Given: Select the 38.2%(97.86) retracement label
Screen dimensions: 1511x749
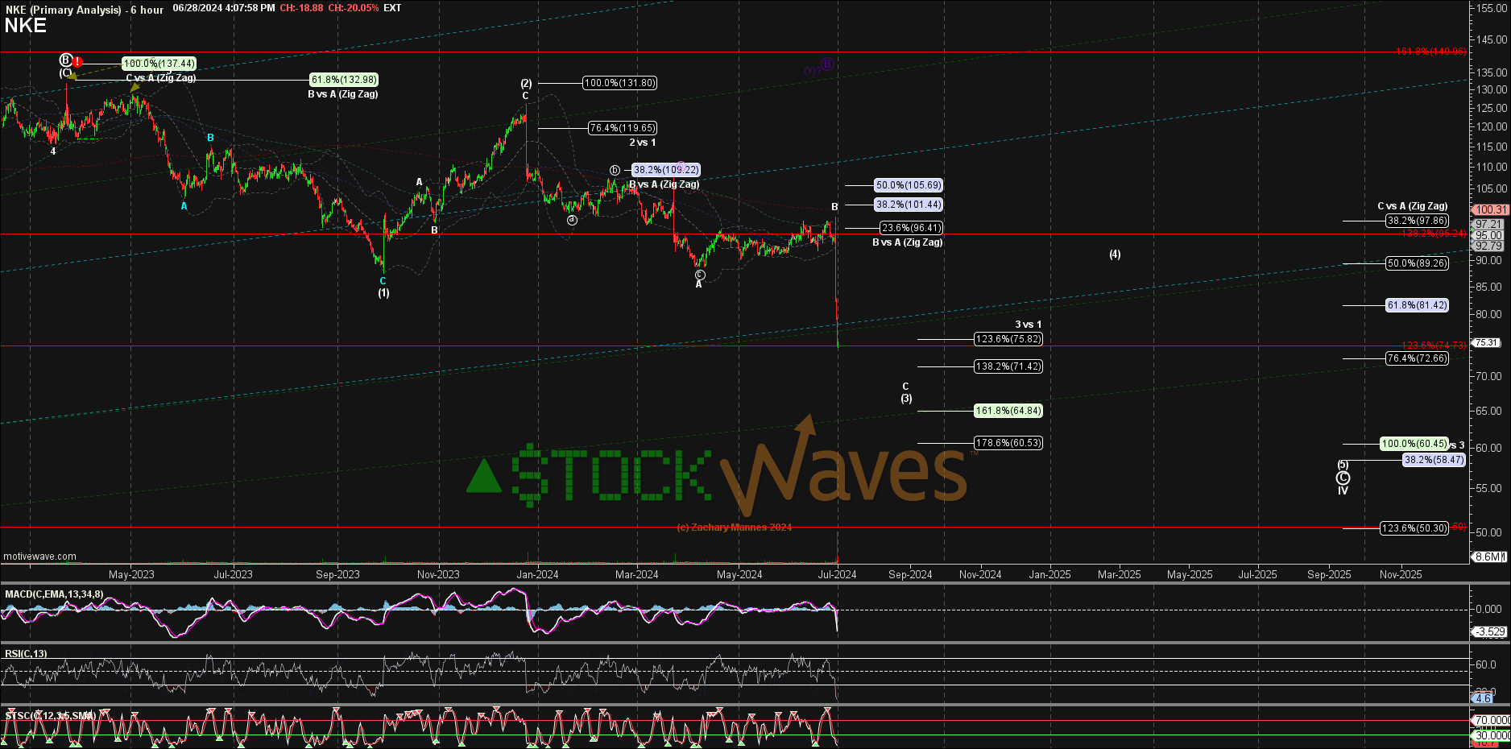Looking at the screenshot, I should 1417,221.
